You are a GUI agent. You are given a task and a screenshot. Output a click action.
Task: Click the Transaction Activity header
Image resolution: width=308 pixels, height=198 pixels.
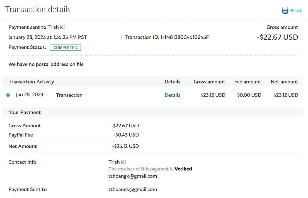pos(31,82)
